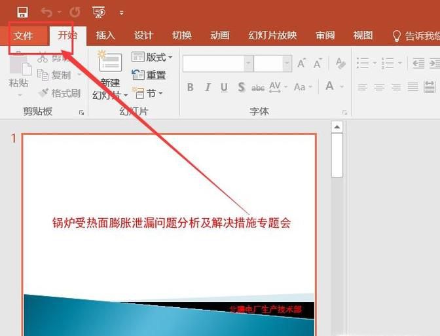Justify the text

pos(412,87)
